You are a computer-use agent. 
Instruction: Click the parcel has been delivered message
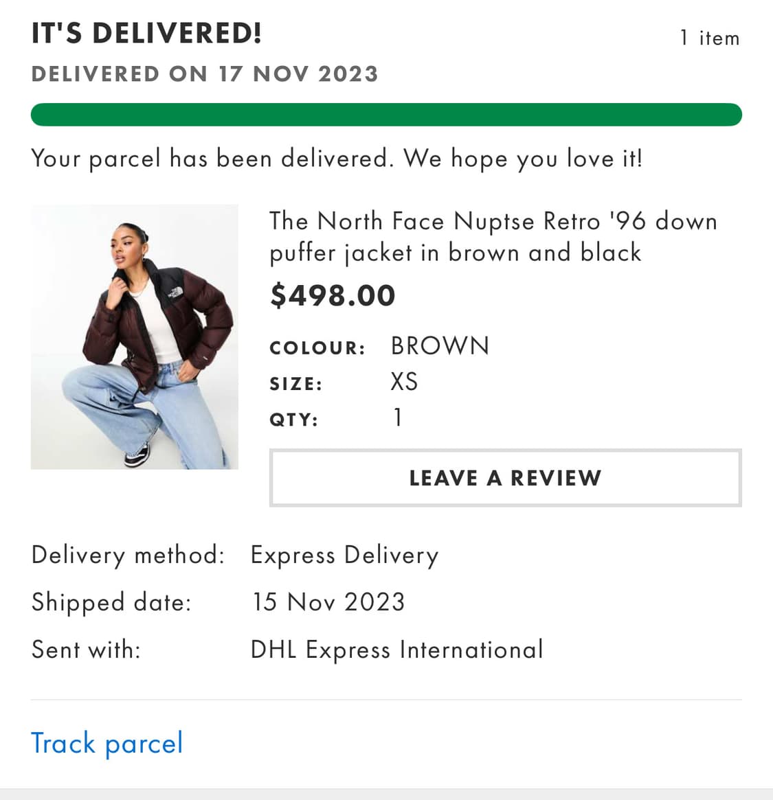point(337,159)
